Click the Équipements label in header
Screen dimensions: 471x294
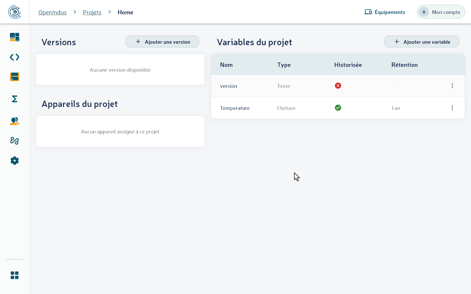tap(390, 12)
